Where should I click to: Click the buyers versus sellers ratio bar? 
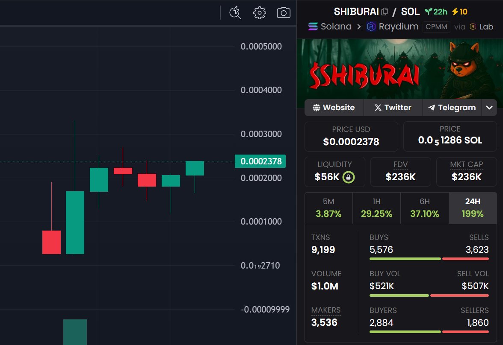[x=429, y=332]
